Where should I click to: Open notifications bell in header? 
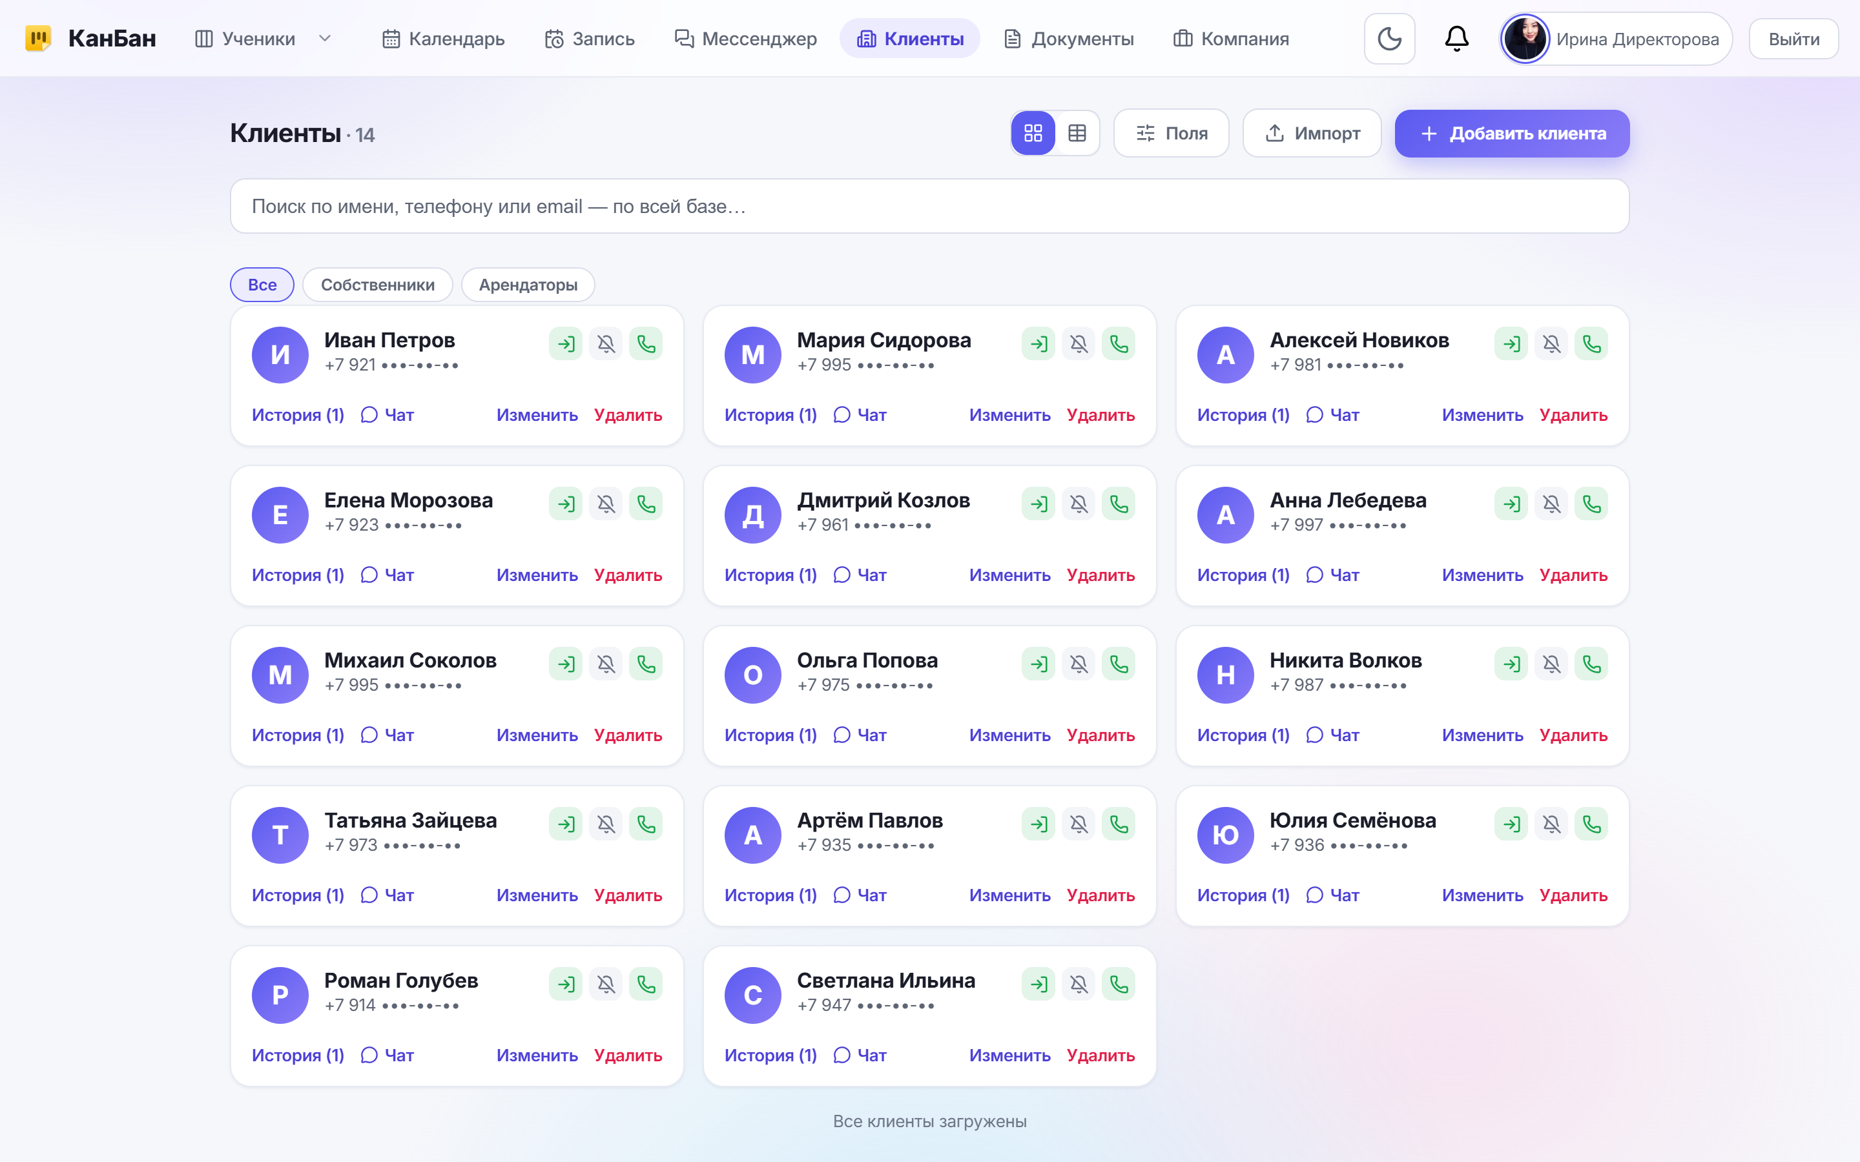[x=1456, y=39]
